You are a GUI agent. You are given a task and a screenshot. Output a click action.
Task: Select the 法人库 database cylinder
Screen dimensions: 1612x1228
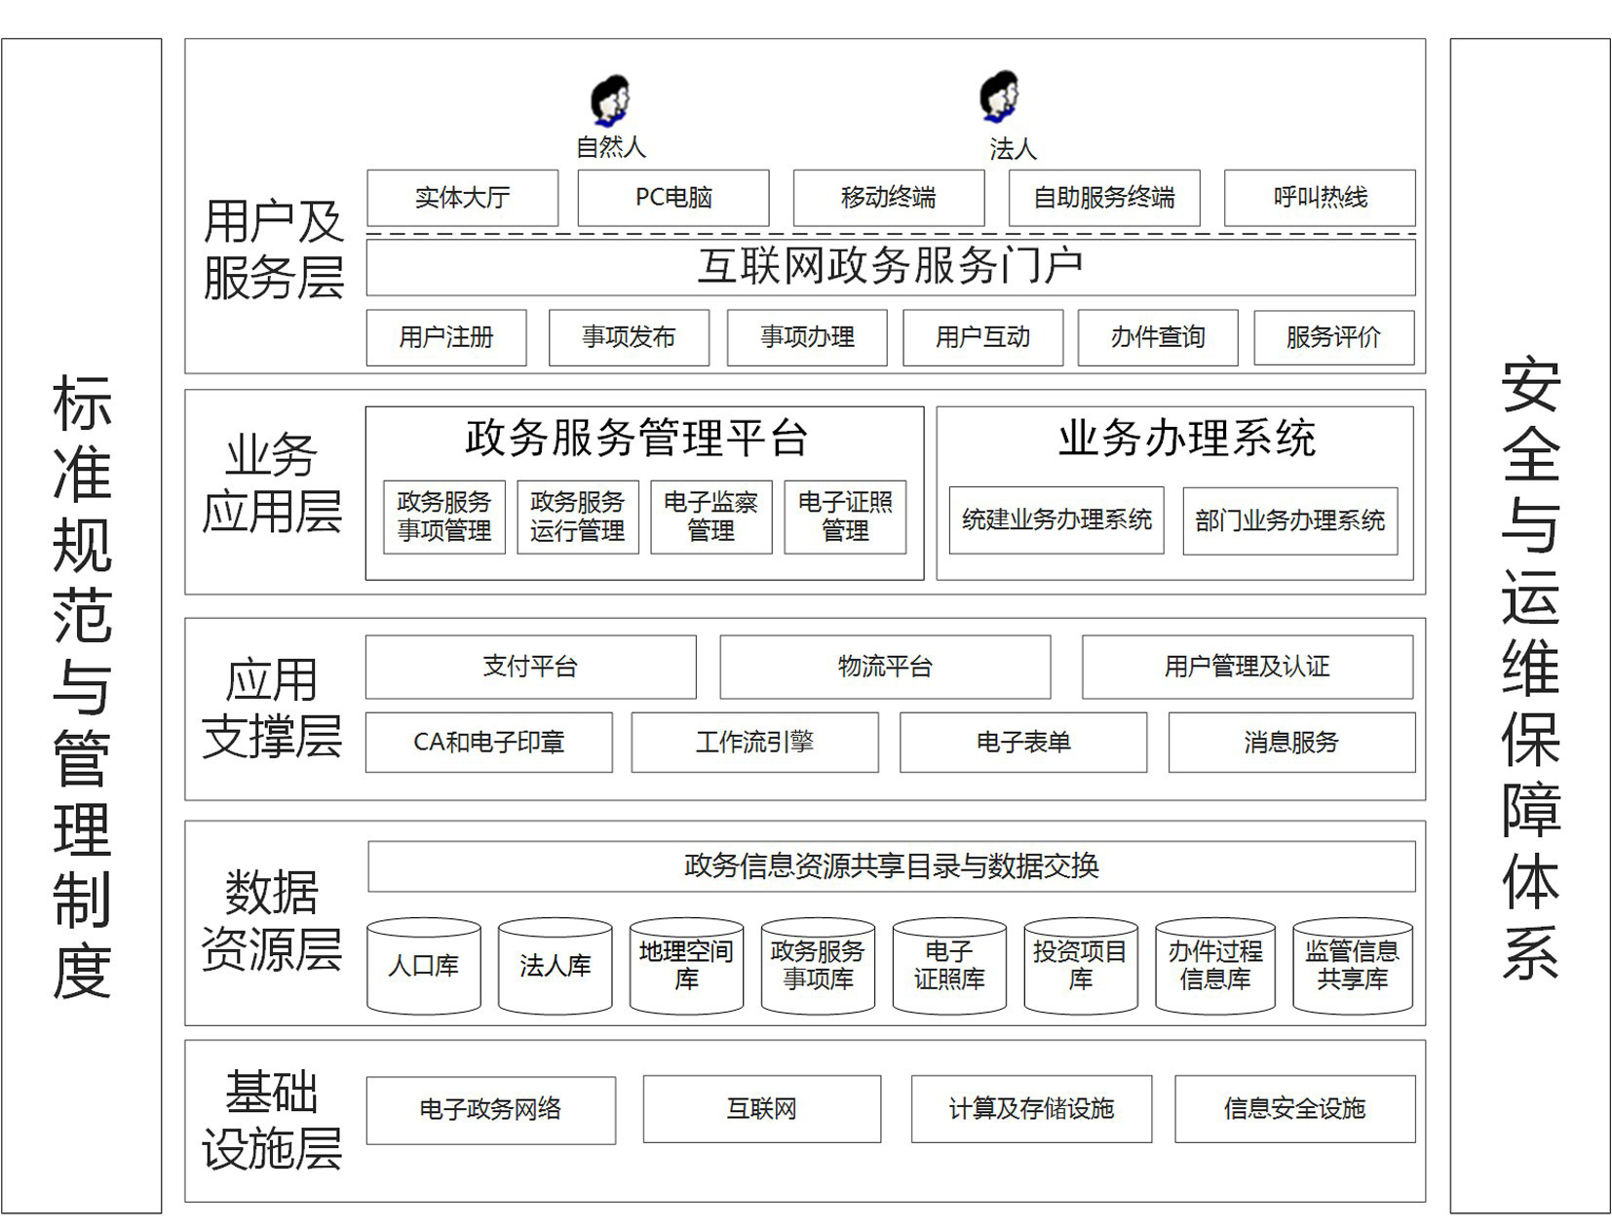point(555,966)
